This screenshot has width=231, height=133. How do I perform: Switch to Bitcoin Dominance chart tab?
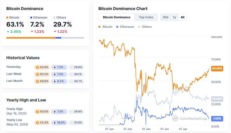point(117,17)
